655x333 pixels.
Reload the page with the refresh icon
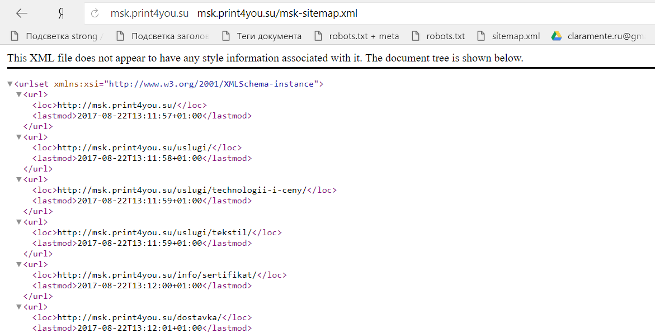tap(95, 13)
